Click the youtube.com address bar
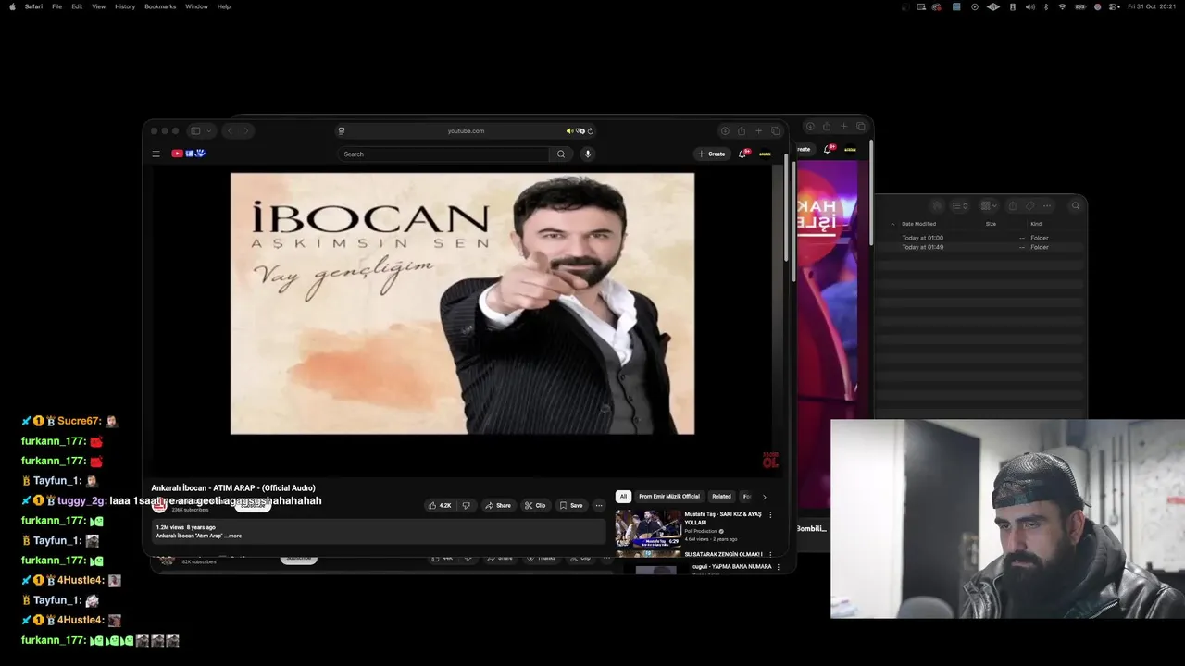The width and height of the screenshot is (1185, 666). point(466,131)
